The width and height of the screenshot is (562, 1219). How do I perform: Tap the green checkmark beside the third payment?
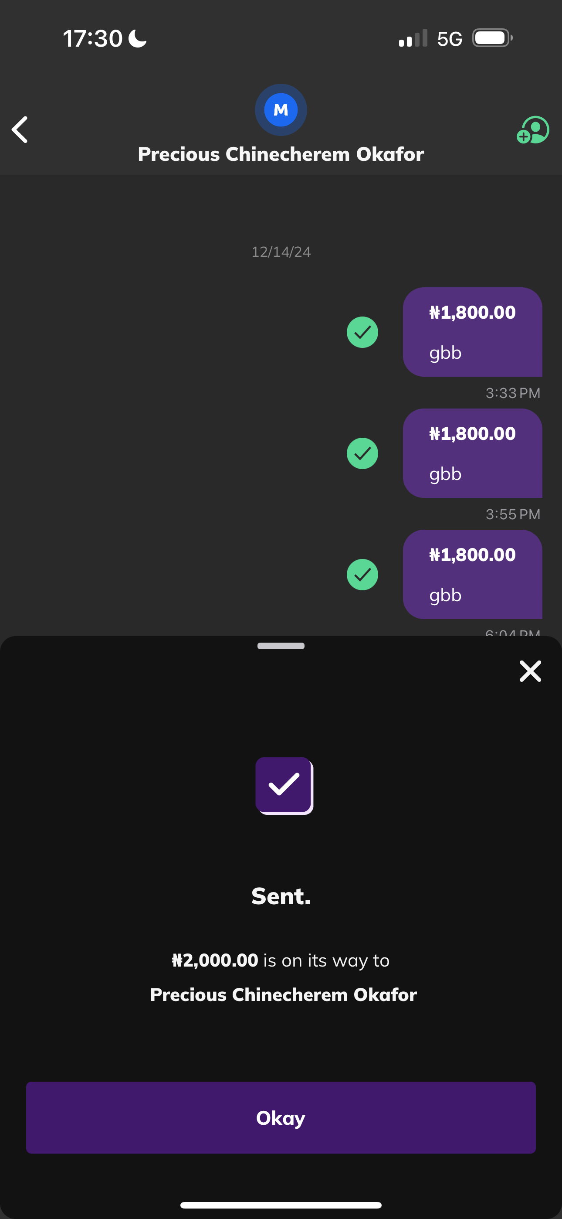(x=362, y=575)
